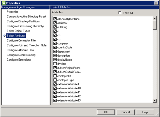Click the Cancel button
Image resolution: width=160 pixels, height=117 pixels.
pos(125,112)
